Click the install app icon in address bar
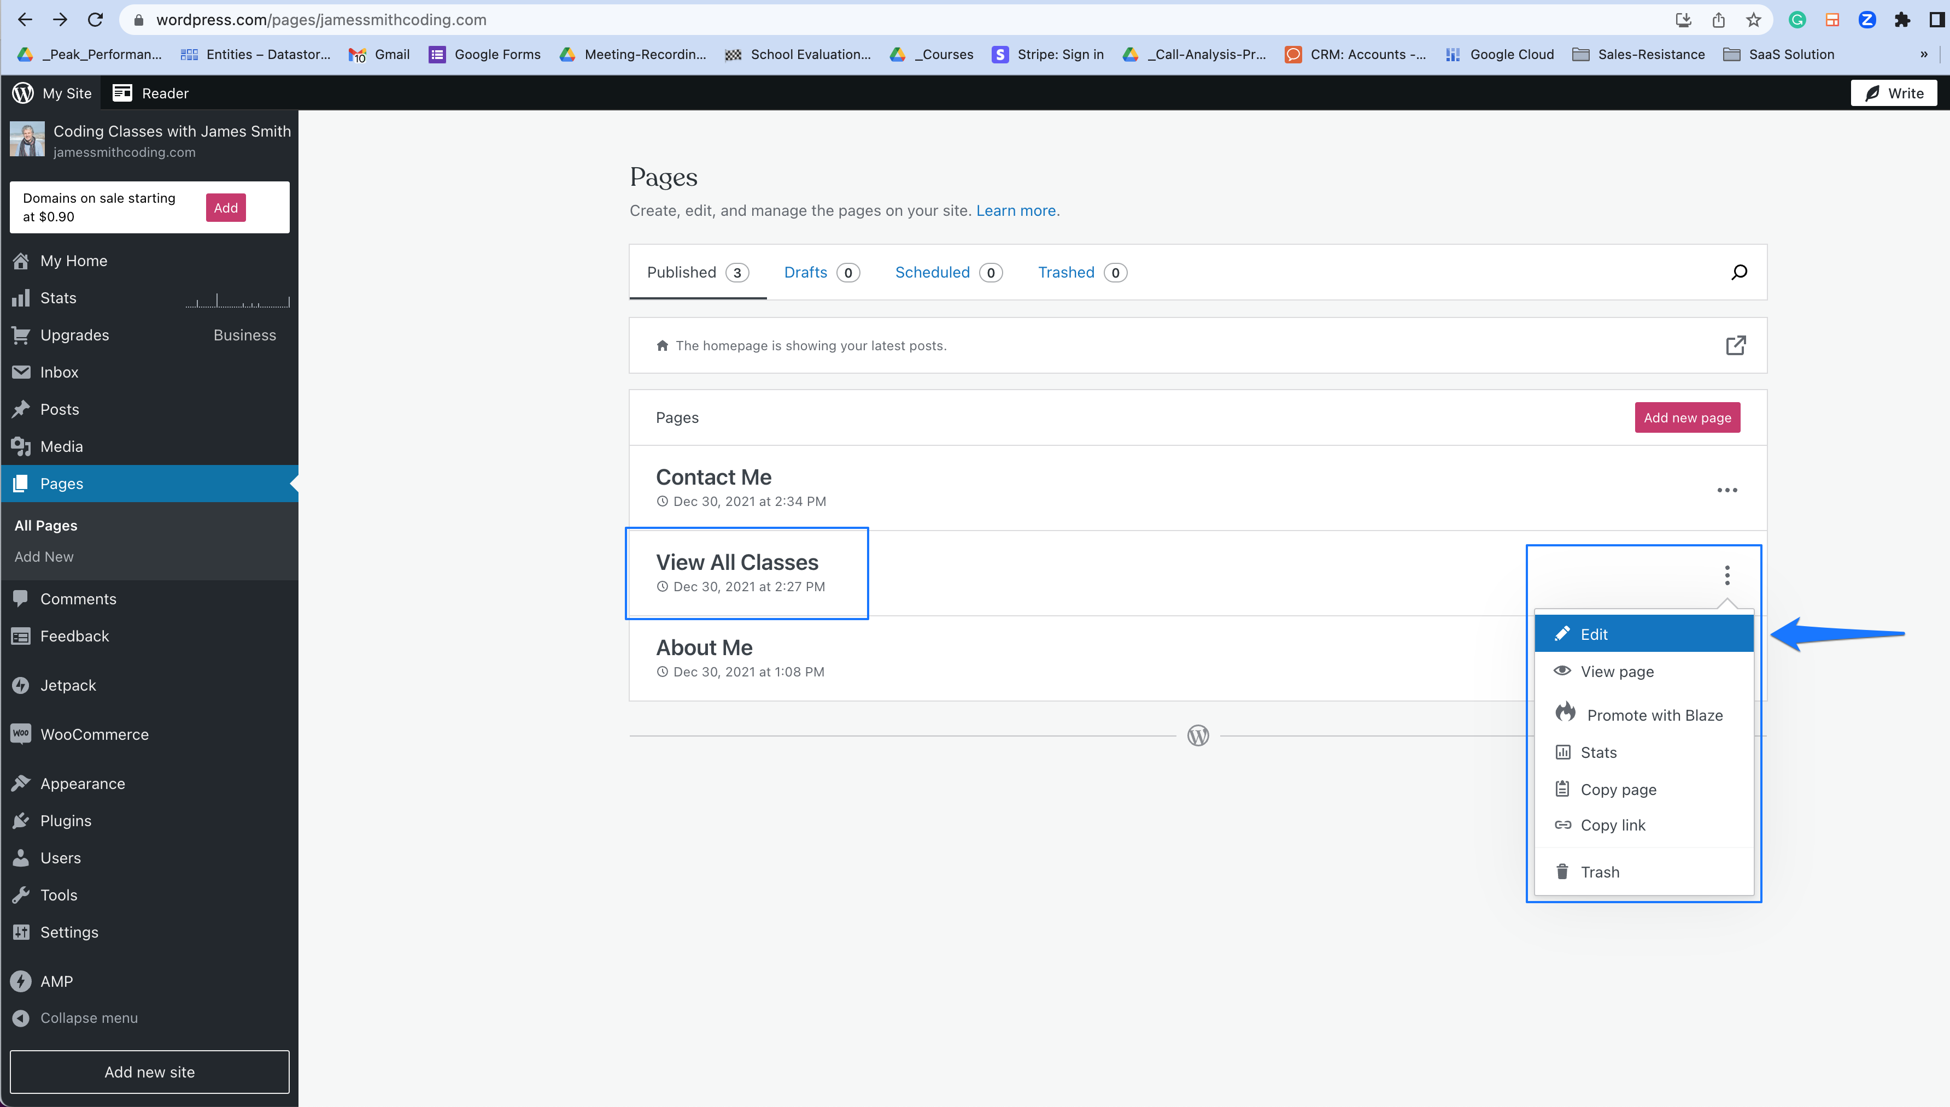The image size is (1950, 1107). point(1684,20)
